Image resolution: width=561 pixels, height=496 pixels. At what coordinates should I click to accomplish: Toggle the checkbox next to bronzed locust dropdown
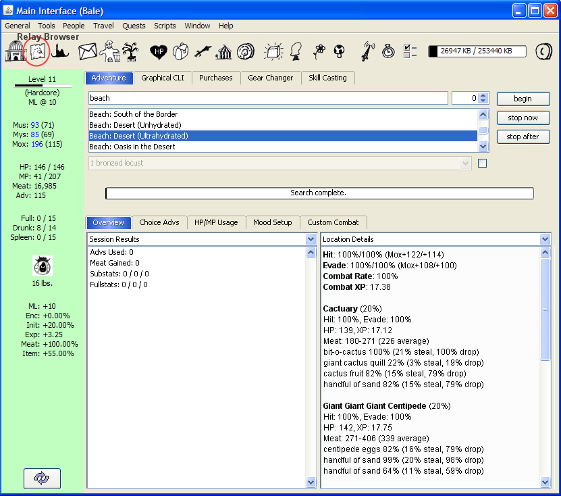tap(482, 163)
